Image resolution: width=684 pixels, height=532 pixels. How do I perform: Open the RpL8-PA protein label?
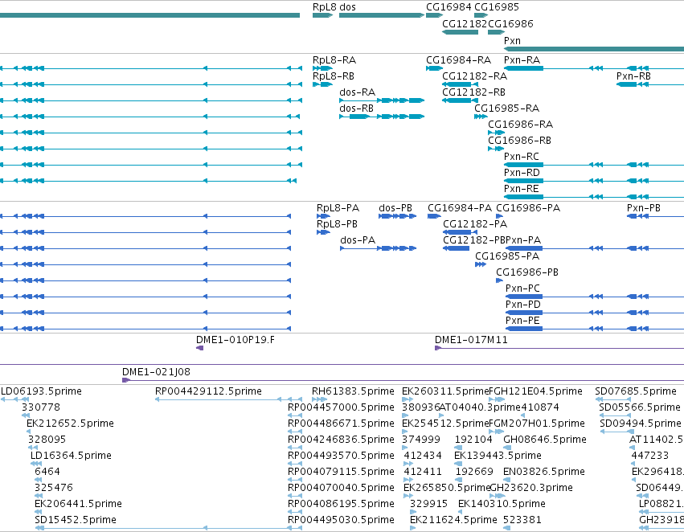[338, 208]
